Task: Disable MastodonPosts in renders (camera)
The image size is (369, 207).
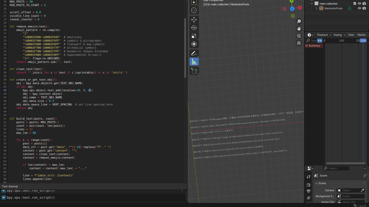Action: pyautogui.click(x=364, y=8)
